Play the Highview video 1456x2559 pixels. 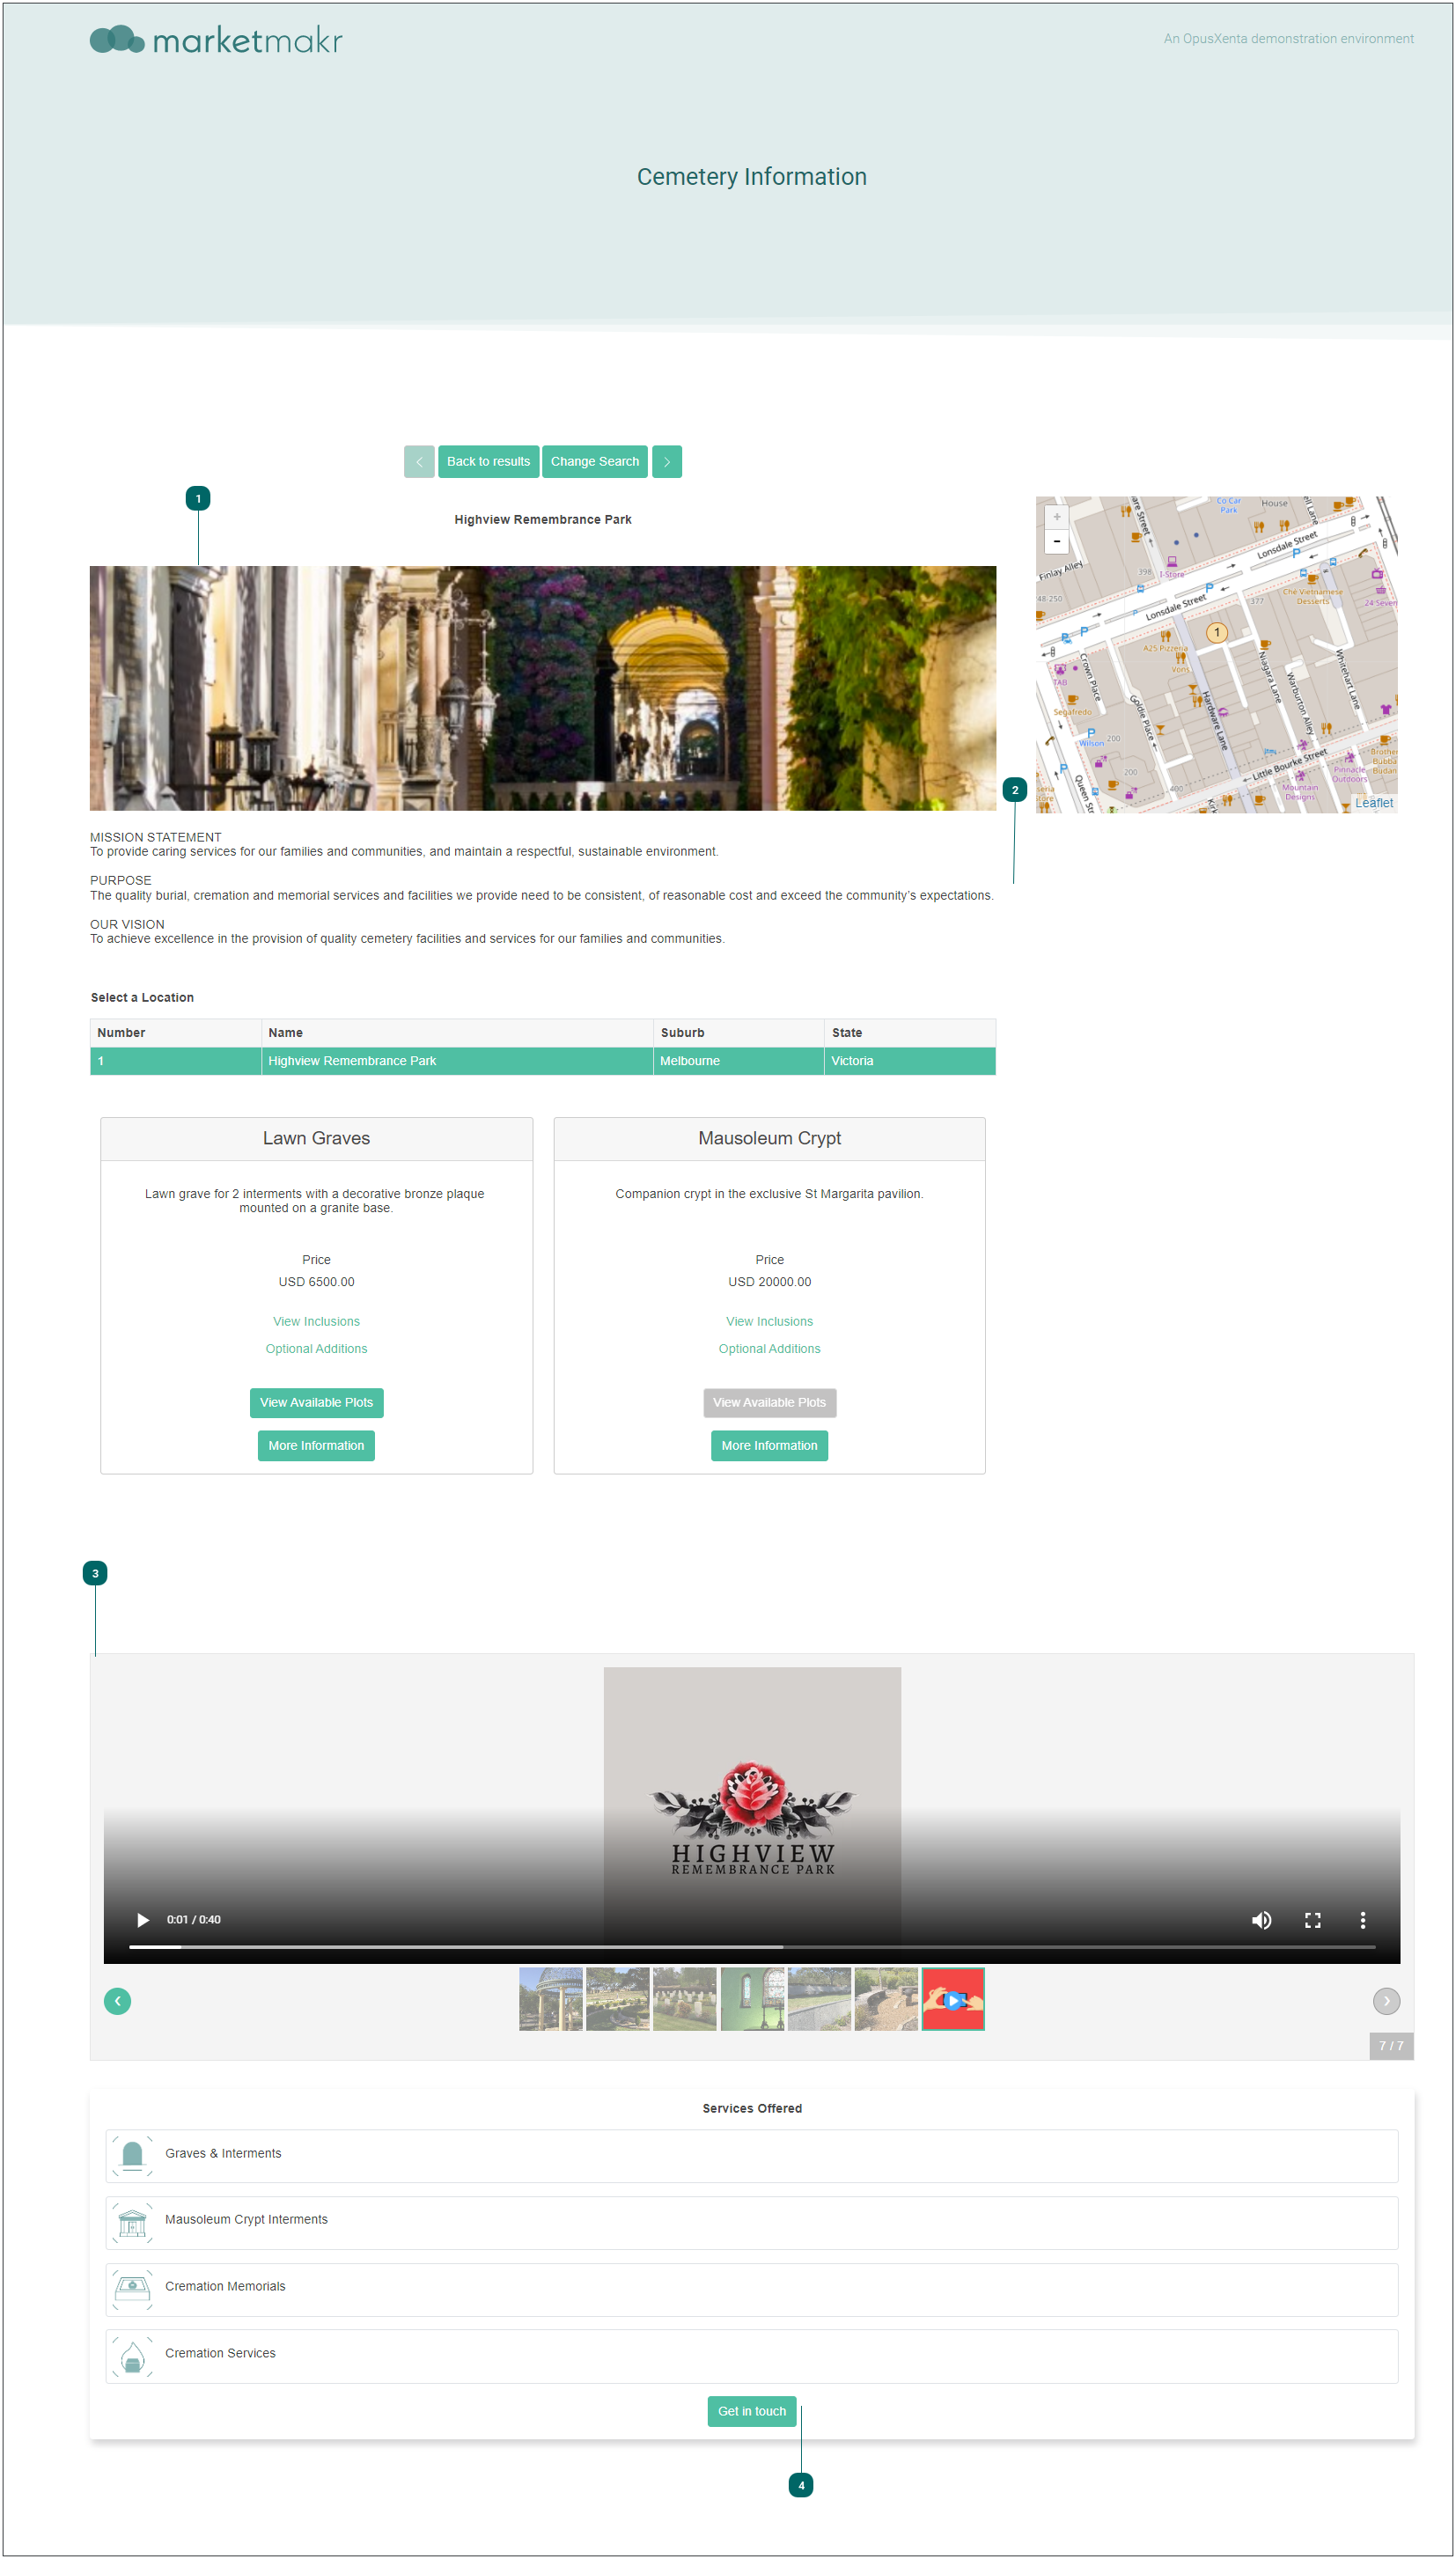[143, 1920]
